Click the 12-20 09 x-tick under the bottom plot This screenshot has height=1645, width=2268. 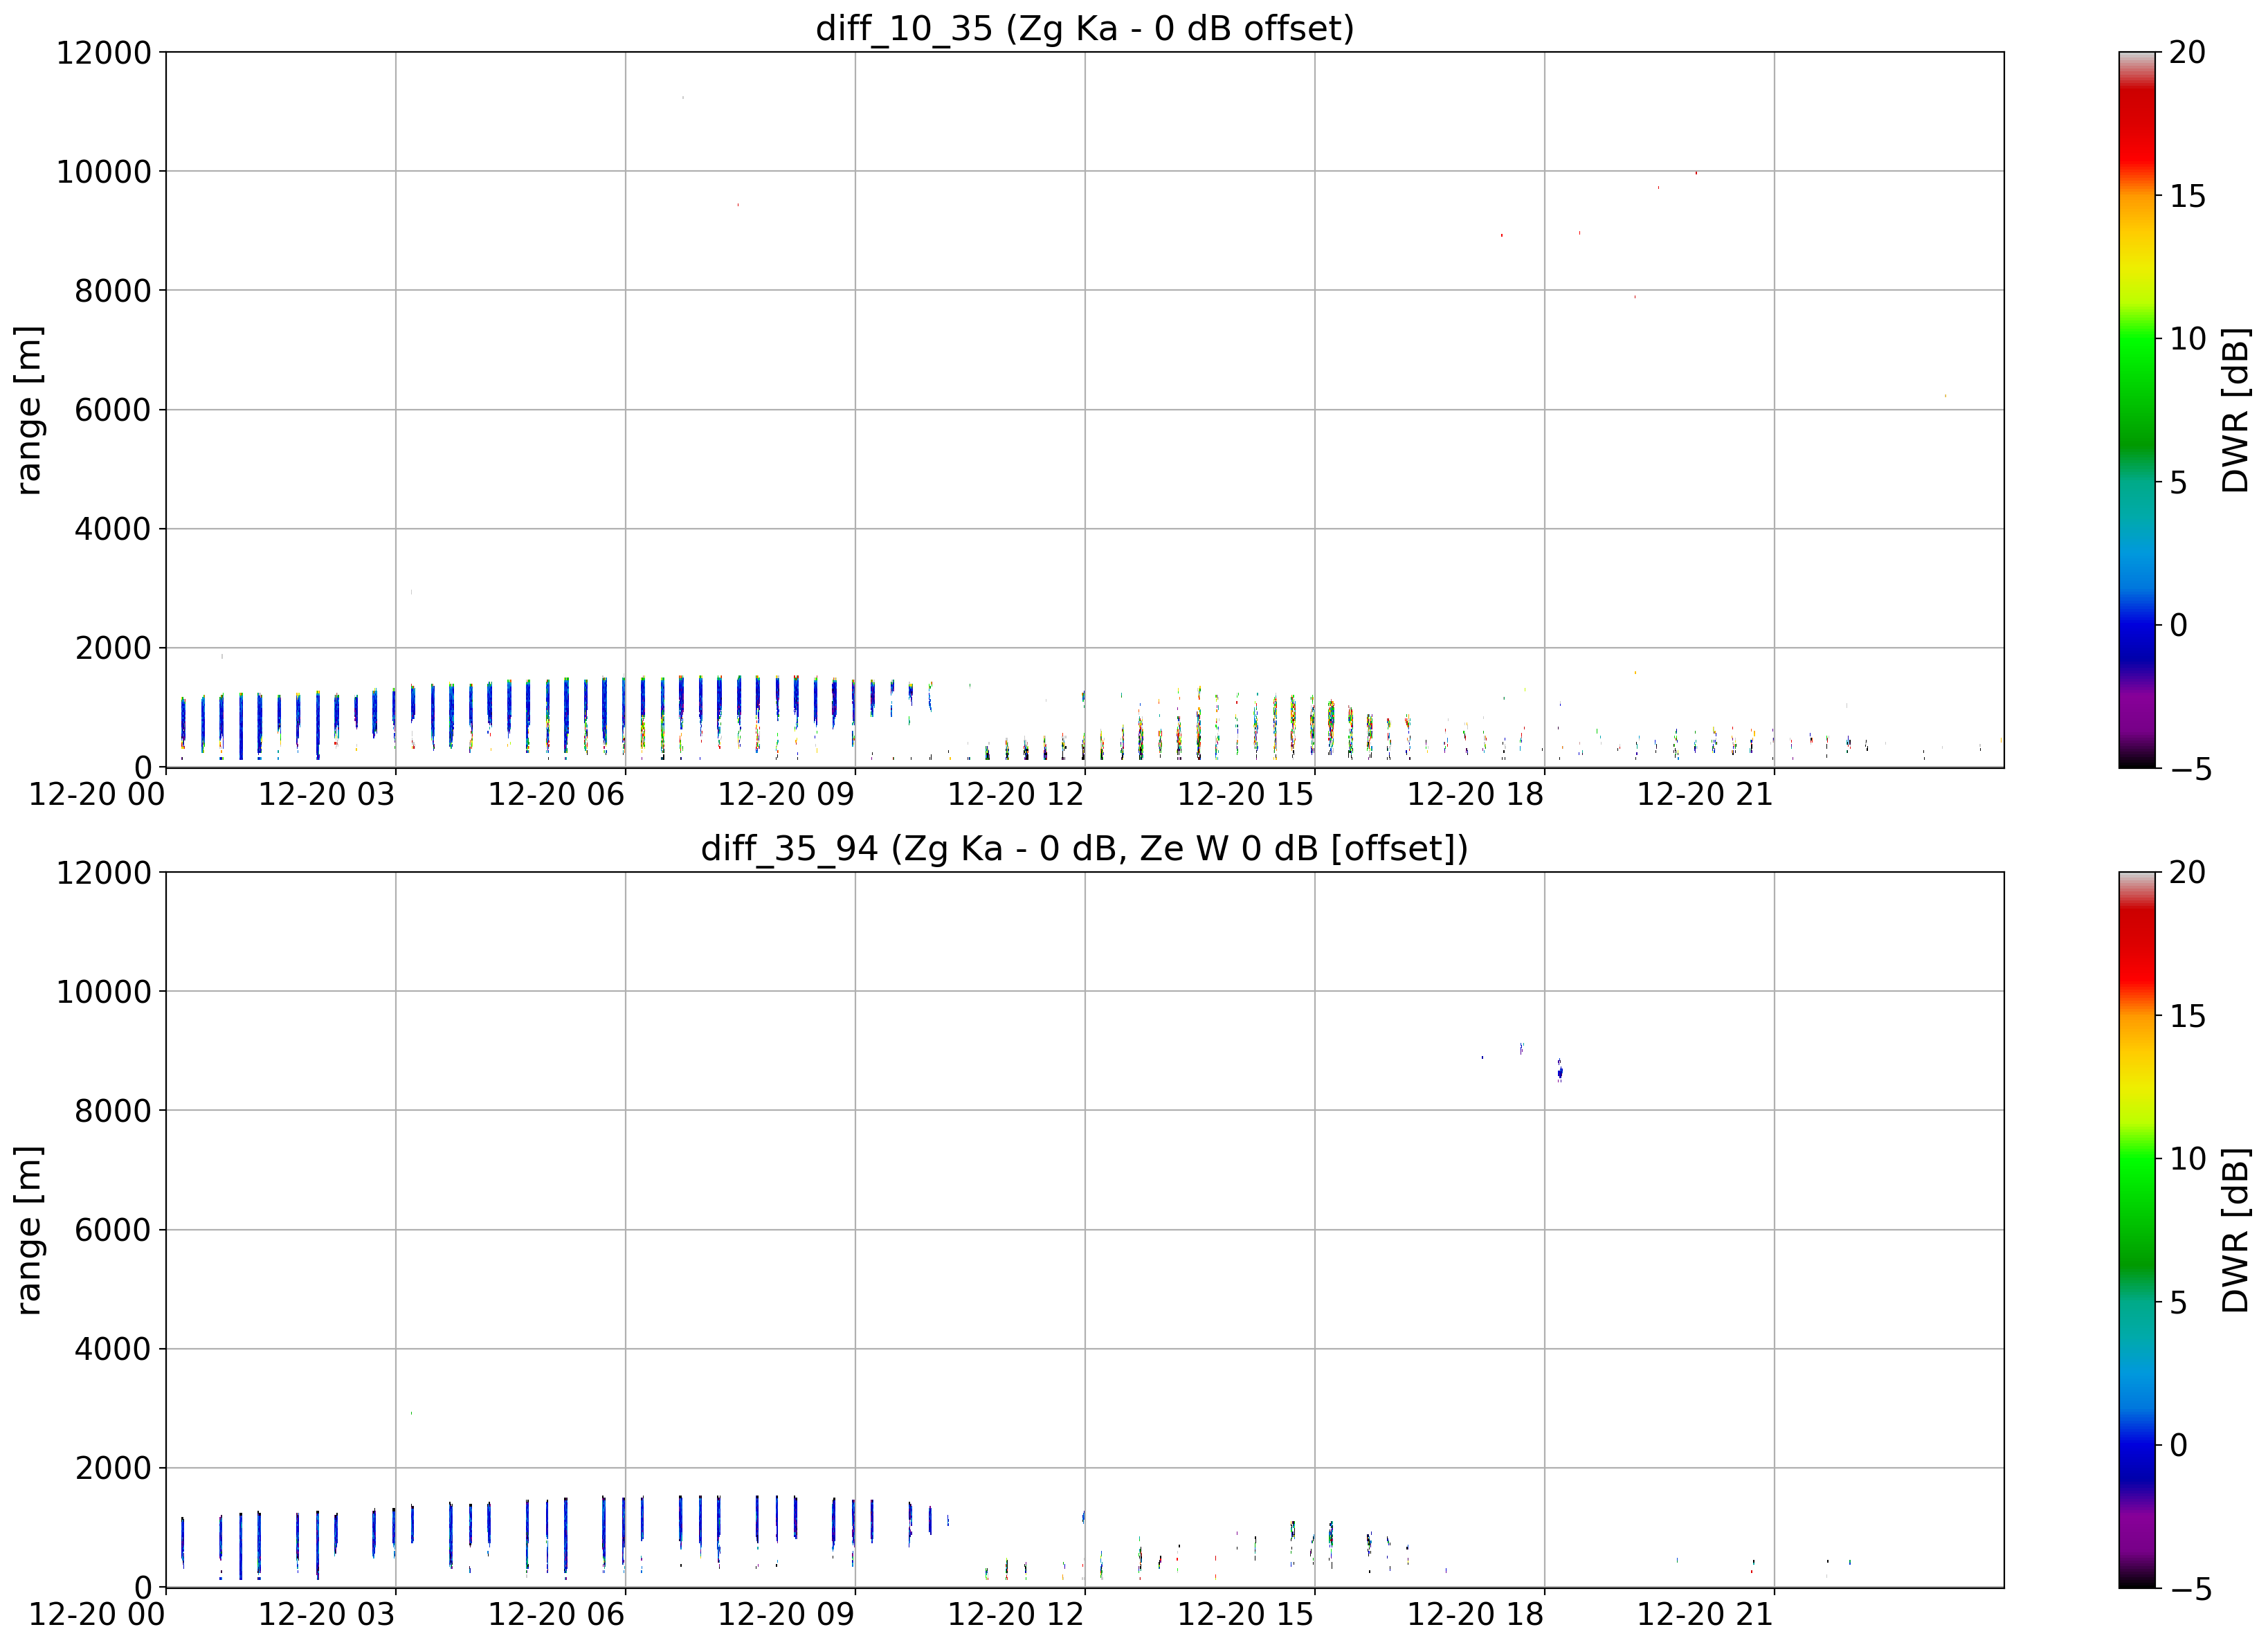click(786, 1615)
